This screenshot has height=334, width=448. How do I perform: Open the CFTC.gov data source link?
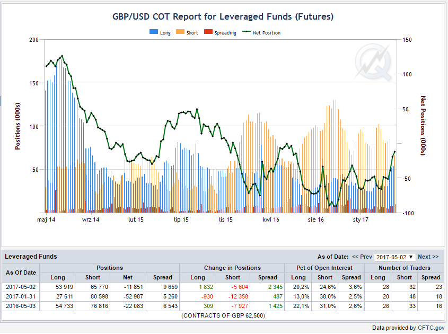[431, 328]
